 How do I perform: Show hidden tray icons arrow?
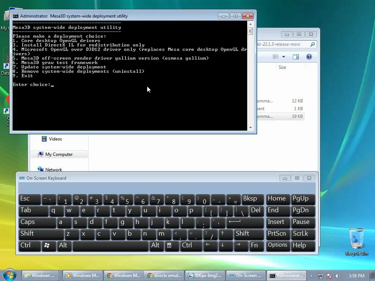pyautogui.click(x=312, y=276)
